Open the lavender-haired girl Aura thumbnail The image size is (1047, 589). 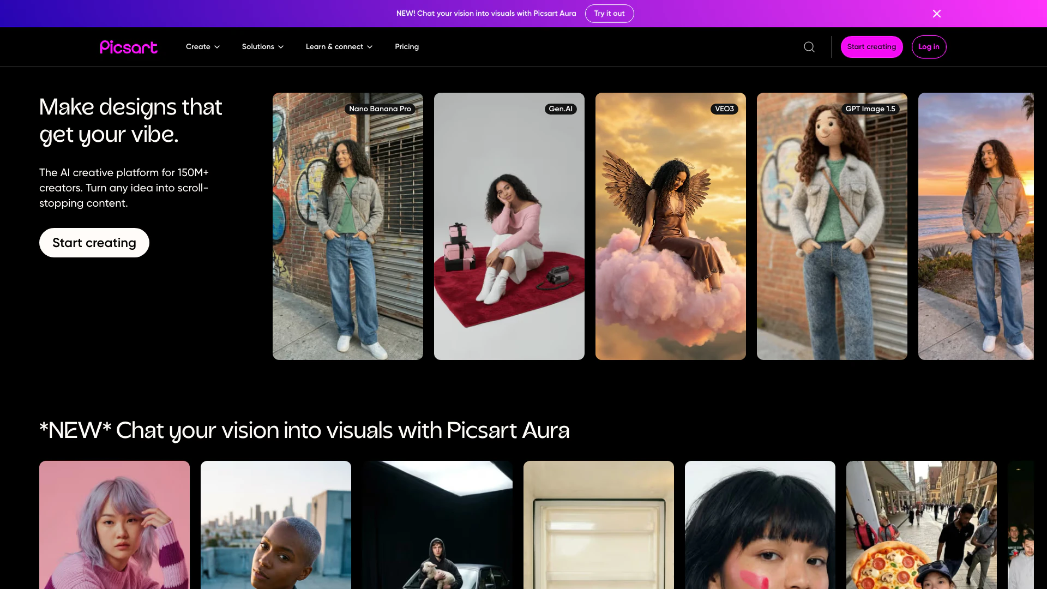pos(115,525)
